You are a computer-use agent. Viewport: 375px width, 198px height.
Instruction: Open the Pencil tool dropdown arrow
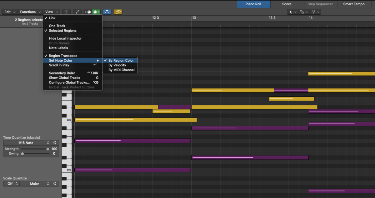click(307, 12)
